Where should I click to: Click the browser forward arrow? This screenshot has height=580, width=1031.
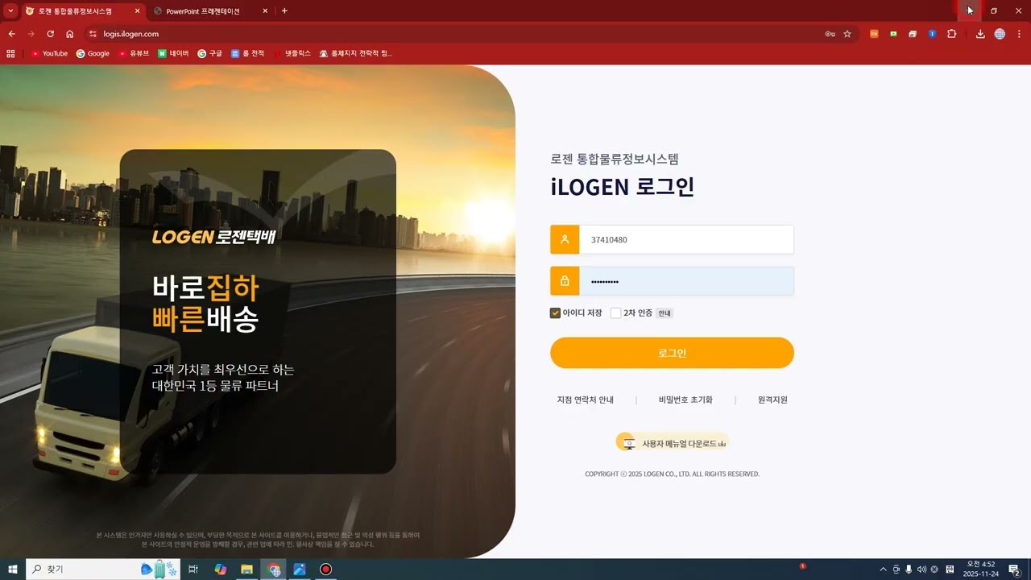coord(31,34)
